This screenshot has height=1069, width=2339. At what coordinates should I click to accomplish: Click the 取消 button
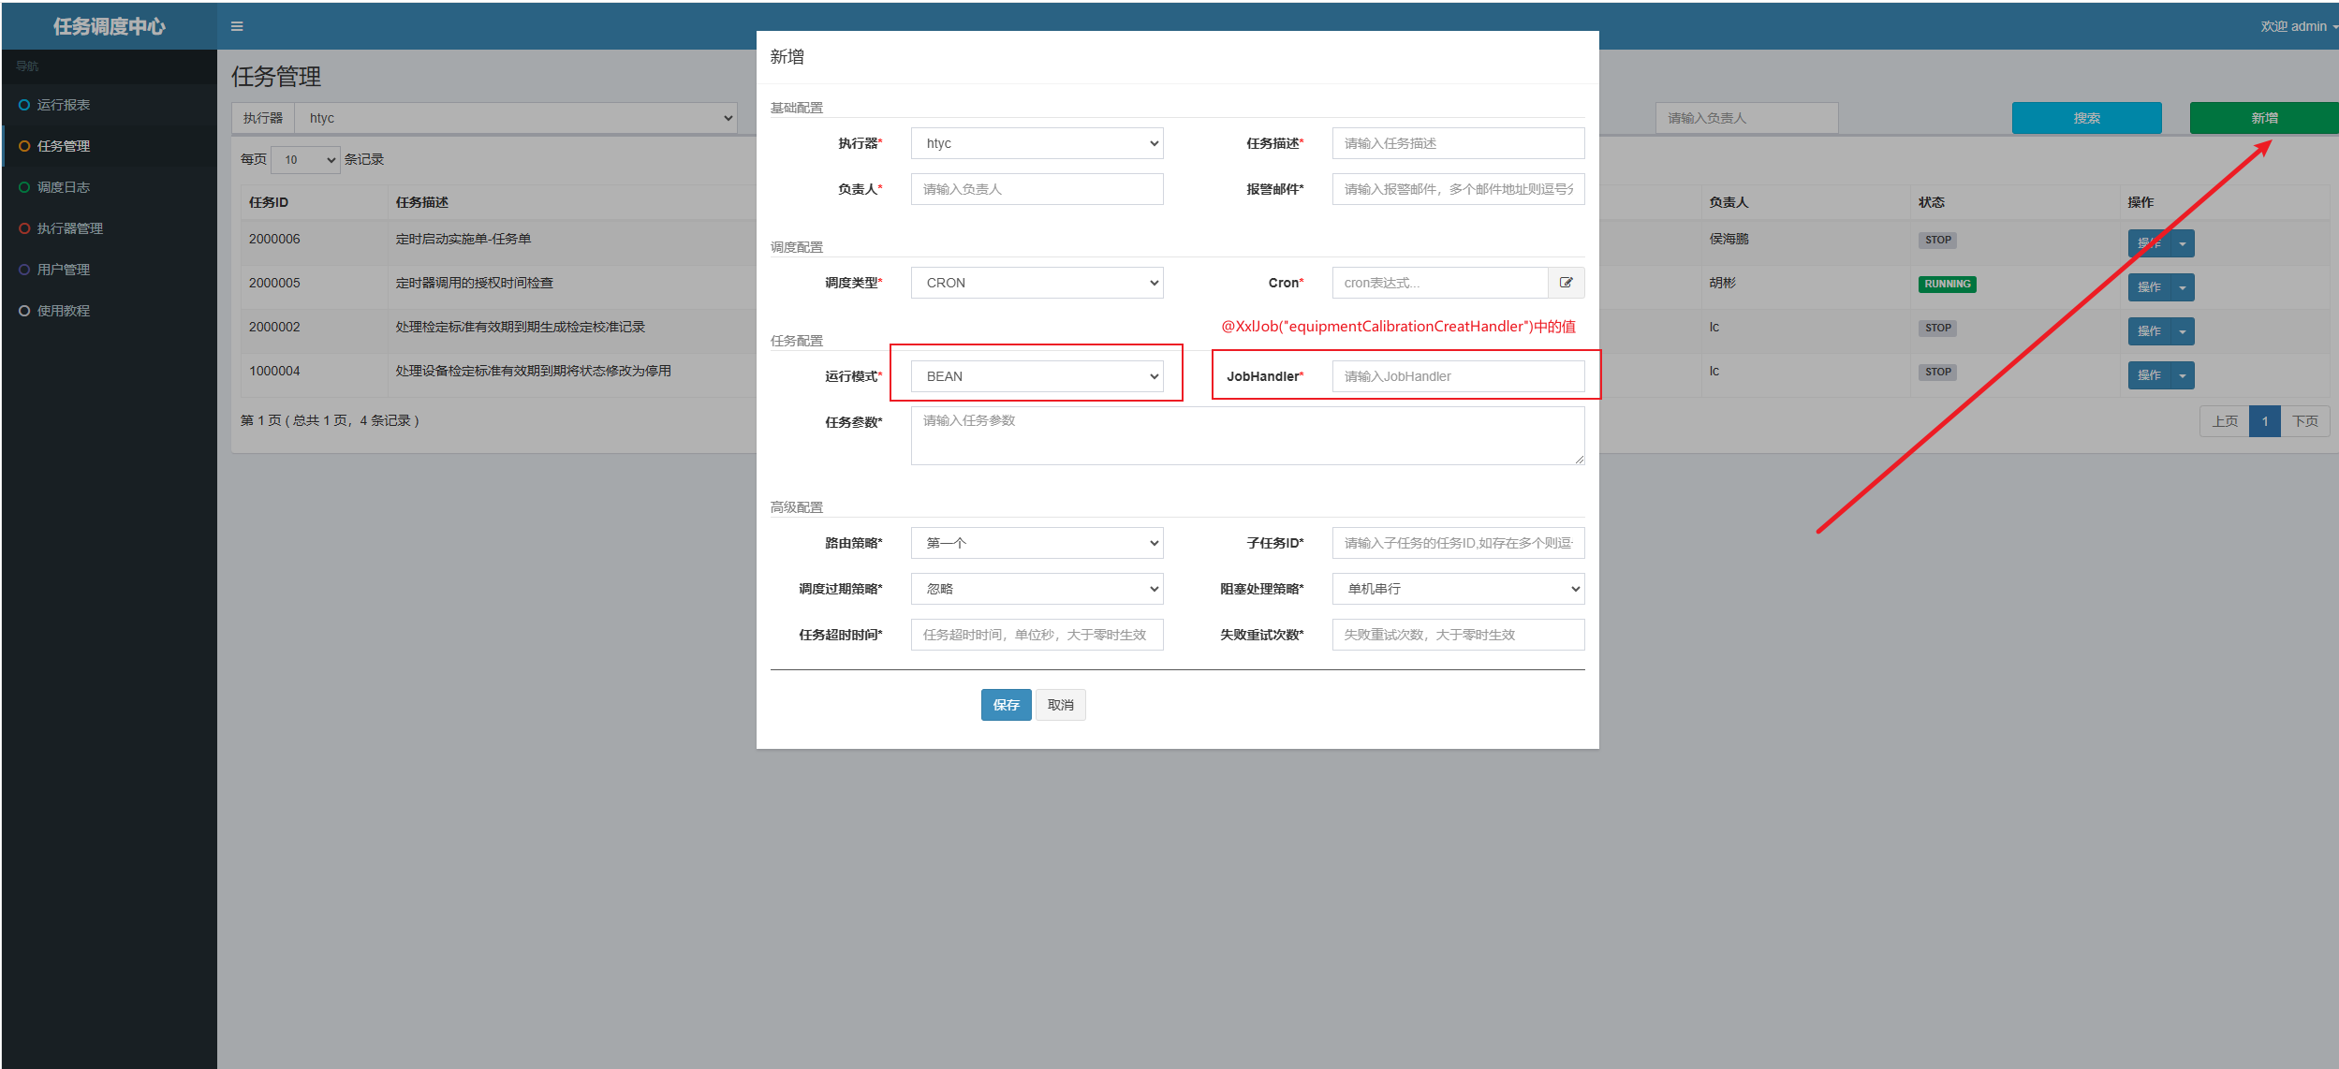pos(1060,705)
